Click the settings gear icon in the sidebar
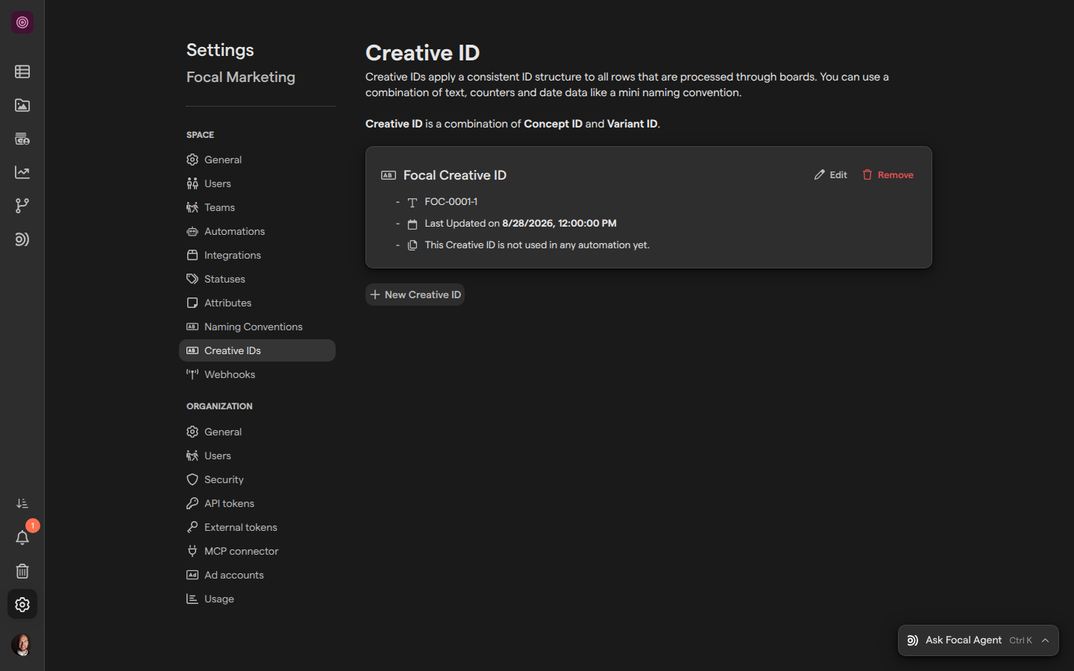1074x671 pixels. click(22, 605)
